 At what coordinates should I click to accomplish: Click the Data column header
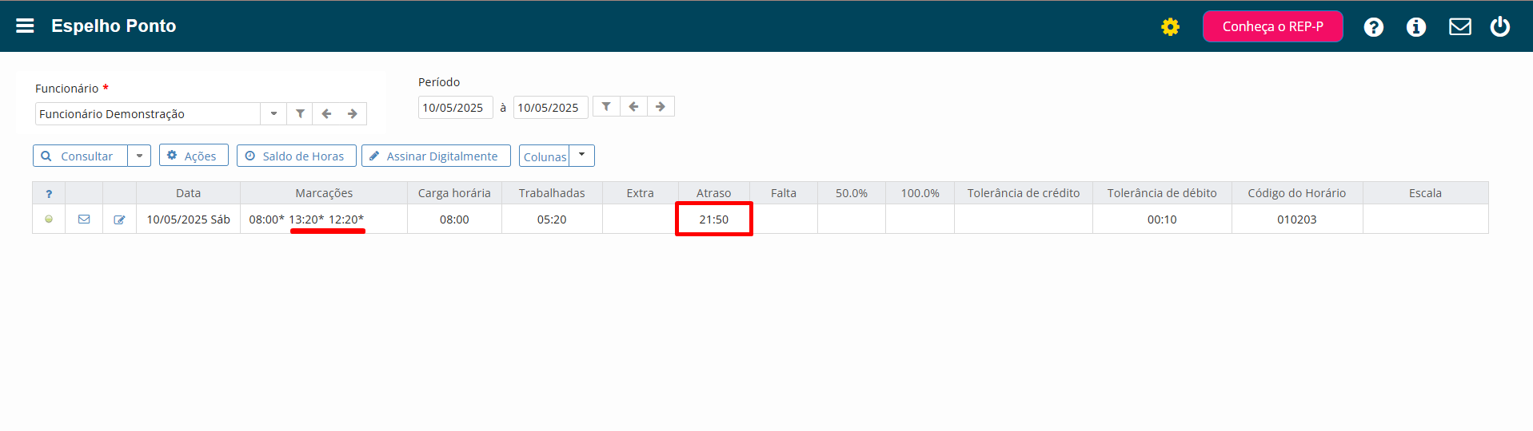[x=188, y=193]
